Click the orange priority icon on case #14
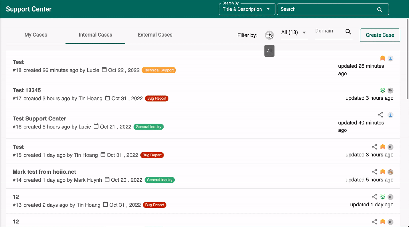409x227 pixels. pos(383,172)
